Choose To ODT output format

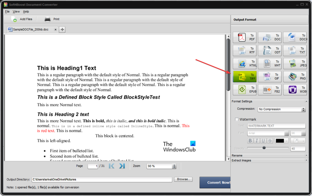(270, 50)
